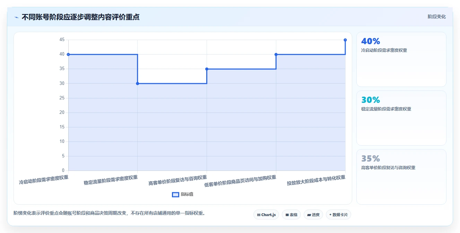Click the 40% value in first card
The height and width of the screenshot is (233, 460).
click(x=371, y=41)
